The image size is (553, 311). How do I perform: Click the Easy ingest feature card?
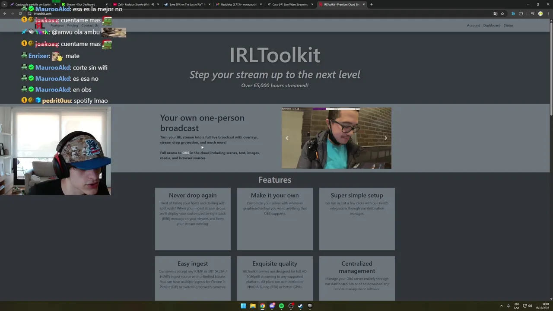point(193,278)
